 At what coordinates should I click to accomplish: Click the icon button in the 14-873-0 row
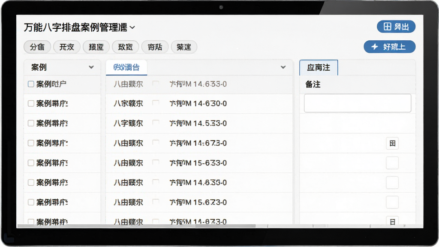pos(392,221)
